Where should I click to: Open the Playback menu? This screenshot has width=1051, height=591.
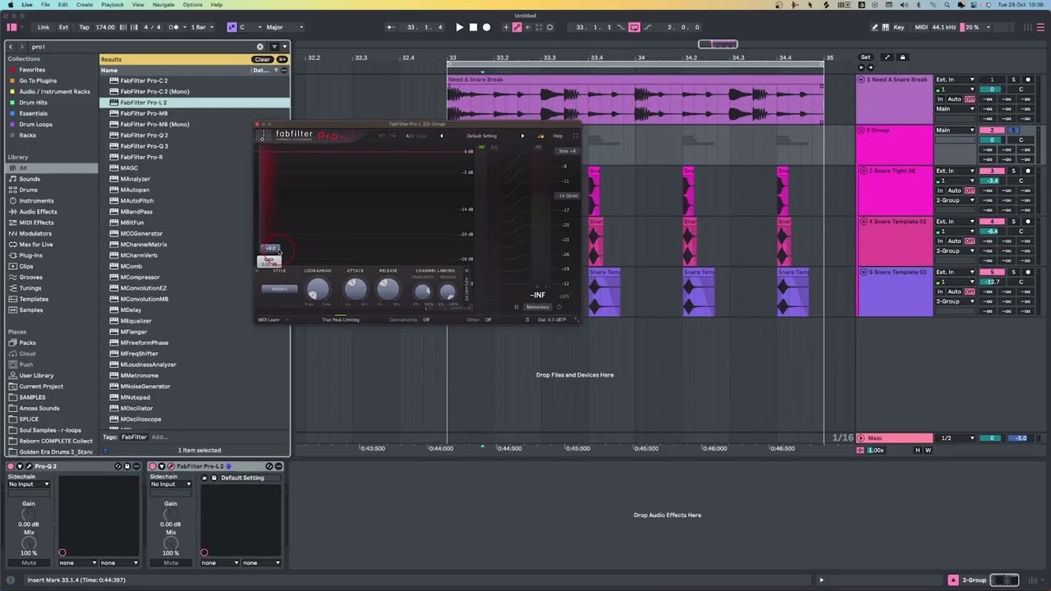(x=112, y=5)
